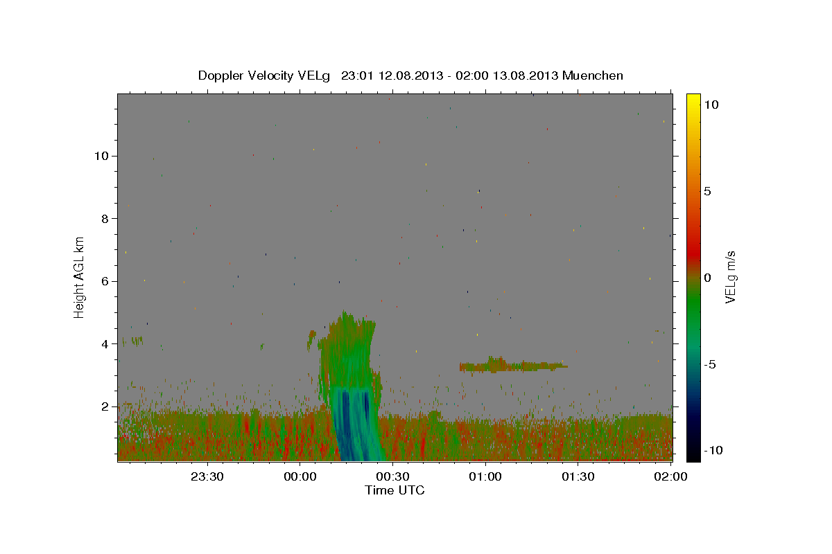
Task: Click the 00:00 time tick label
Action: click(300, 476)
